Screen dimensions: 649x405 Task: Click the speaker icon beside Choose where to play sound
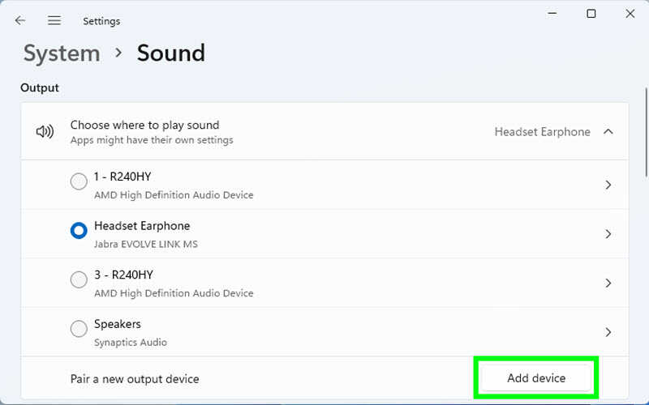[45, 132]
